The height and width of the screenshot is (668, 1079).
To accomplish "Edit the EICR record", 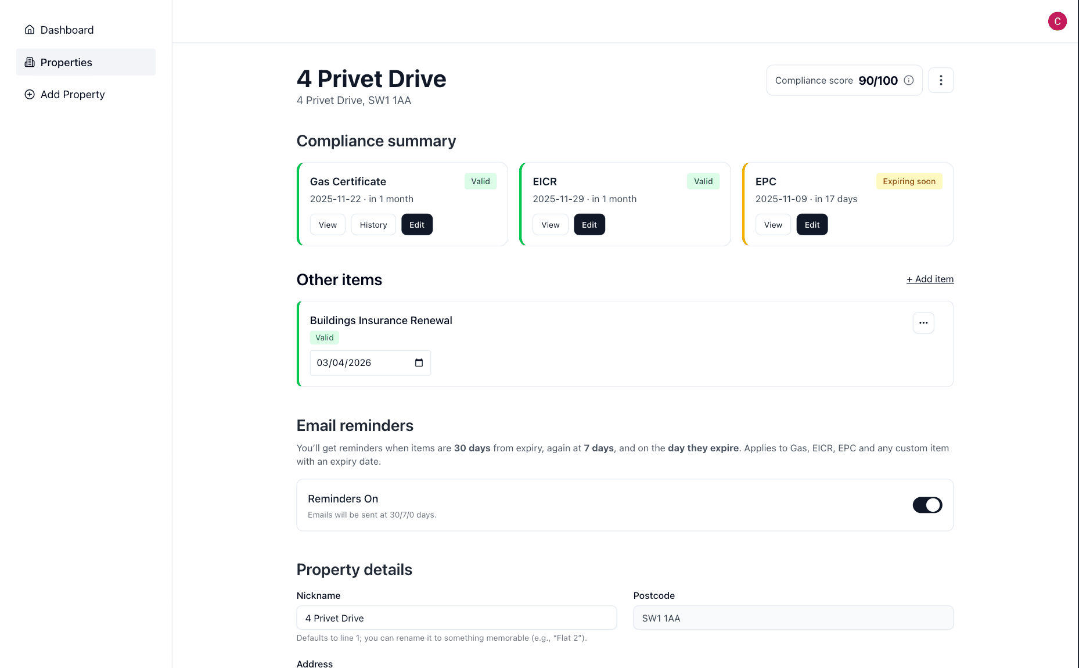I will (589, 224).
